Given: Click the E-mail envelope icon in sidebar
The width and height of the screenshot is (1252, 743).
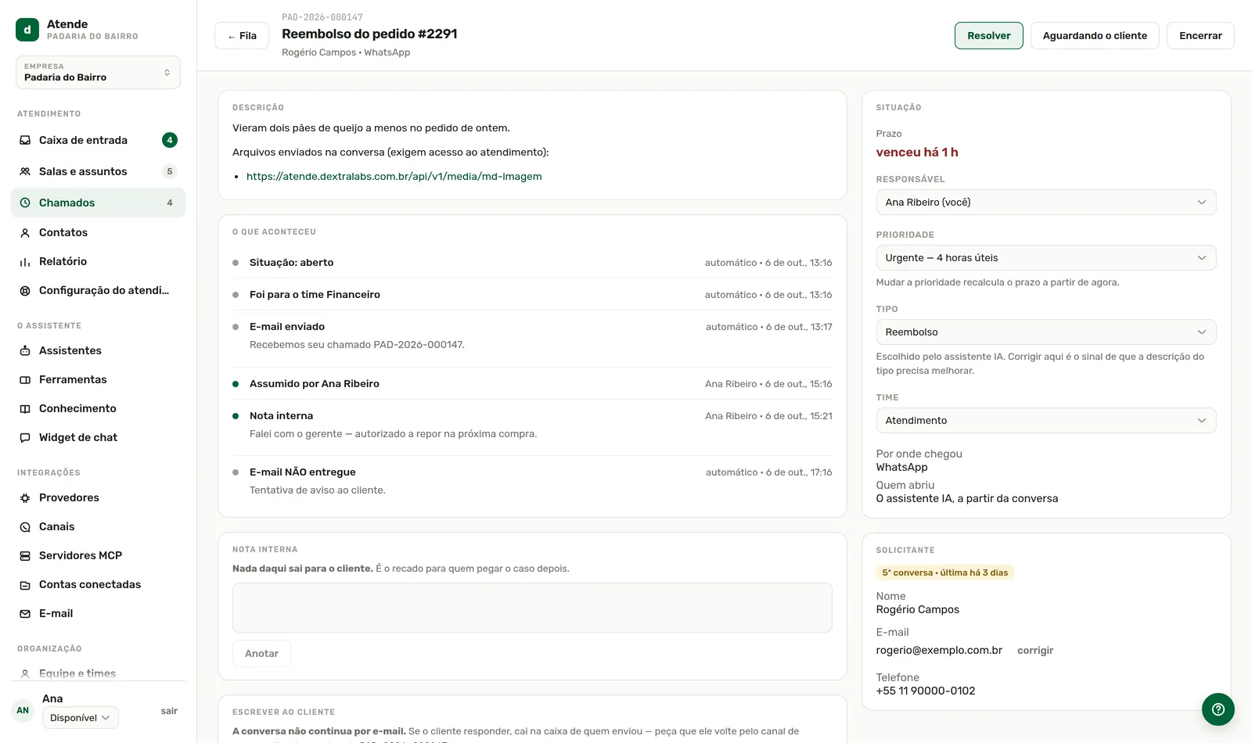Looking at the screenshot, I should tap(25, 613).
